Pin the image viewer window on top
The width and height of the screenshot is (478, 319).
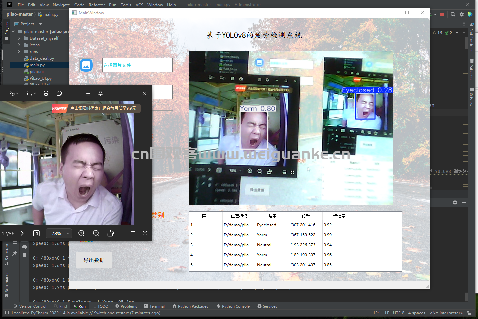point(100,93)
